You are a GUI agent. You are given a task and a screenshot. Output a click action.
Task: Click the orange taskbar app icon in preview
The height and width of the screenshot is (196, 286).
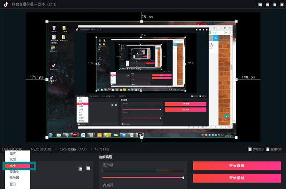(x=99, y=135)
